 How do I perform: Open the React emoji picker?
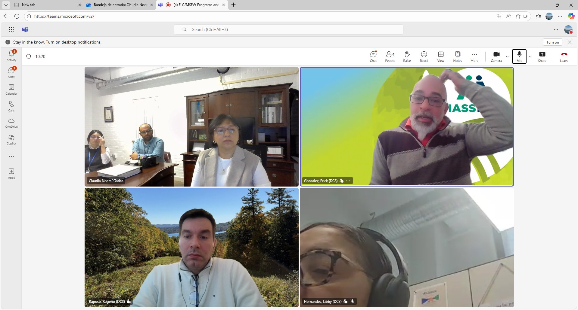tap(424, 56)
